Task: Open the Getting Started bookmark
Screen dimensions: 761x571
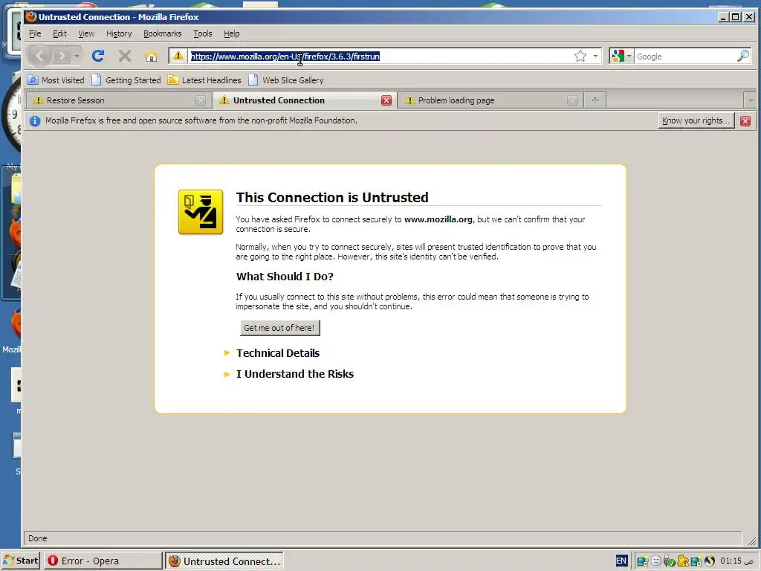Action: click(x=126, y=80)
